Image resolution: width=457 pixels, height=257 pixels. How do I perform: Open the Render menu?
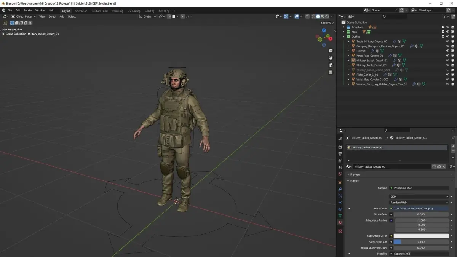click(28, 10)
